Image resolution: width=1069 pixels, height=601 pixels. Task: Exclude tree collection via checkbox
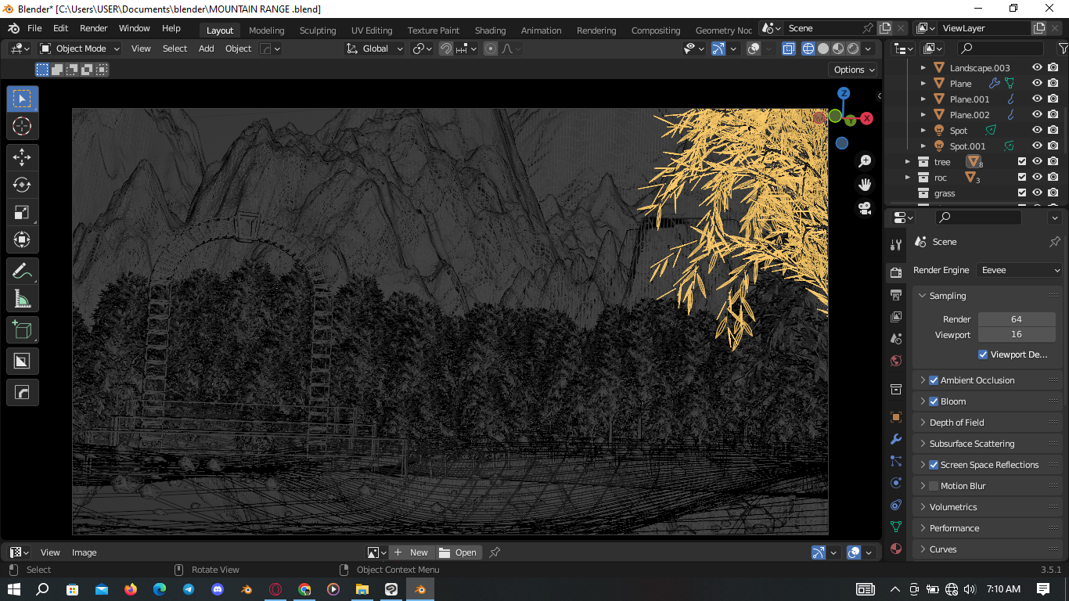(x=1021, y=162)
